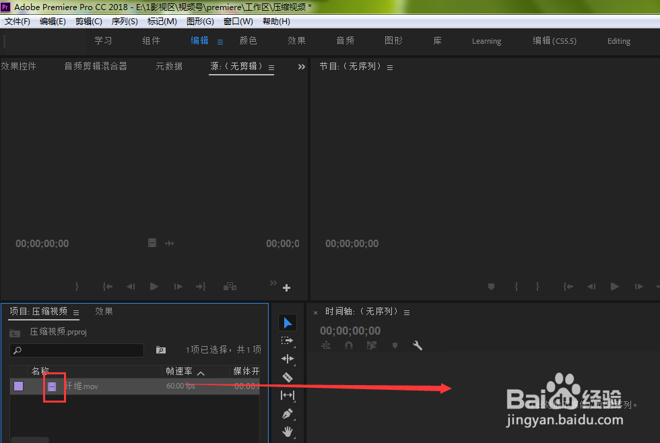The width and height of the screenshot is (660, 443).
Task: Step back one frame in Source monitor
Action: coord(131,287)
